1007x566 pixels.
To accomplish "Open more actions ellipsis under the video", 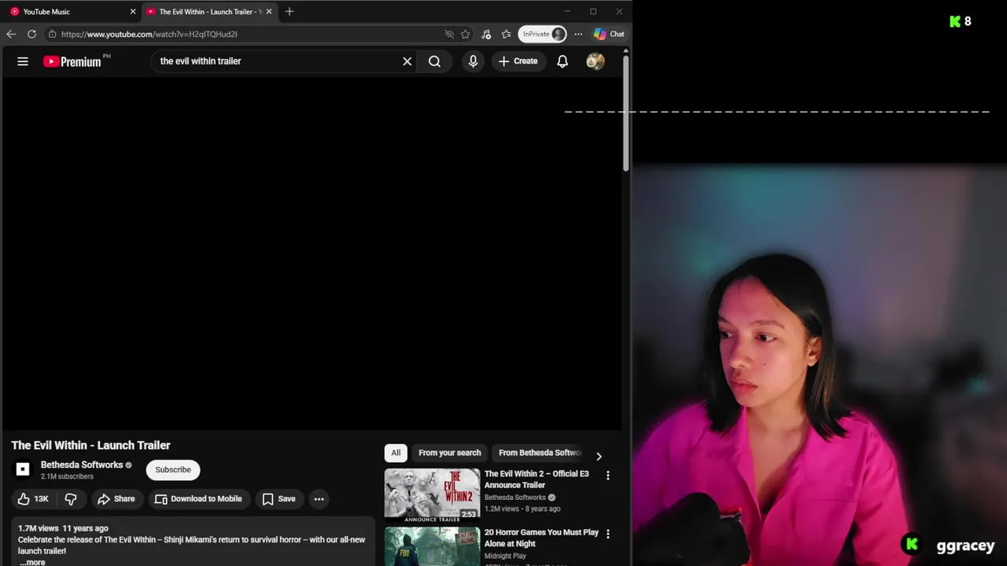I will [x=319, y=499].
